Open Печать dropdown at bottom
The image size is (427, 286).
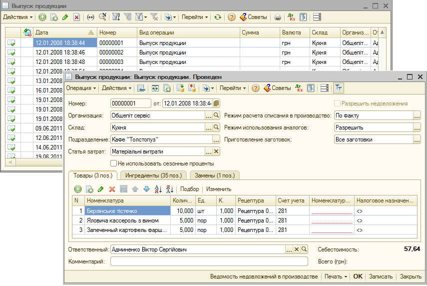pos(336,276)
